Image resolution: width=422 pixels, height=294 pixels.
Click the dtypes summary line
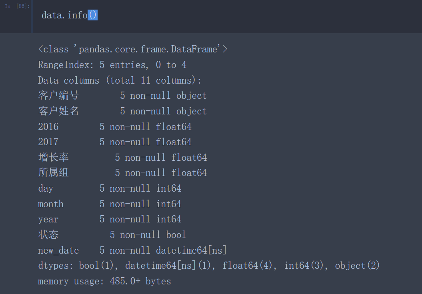(x=208, y=266)
